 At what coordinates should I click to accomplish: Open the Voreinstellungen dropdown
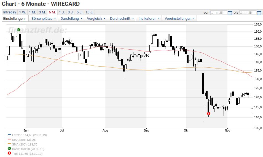179,19
